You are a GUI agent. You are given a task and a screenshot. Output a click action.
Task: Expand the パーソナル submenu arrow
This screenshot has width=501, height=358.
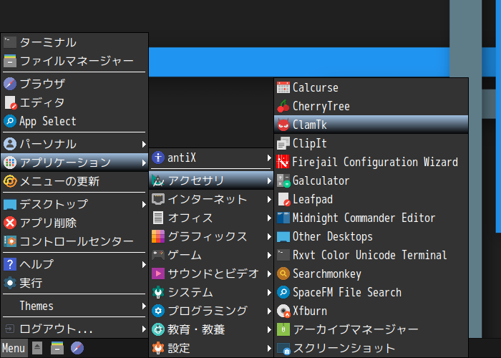tap(144, 144)
